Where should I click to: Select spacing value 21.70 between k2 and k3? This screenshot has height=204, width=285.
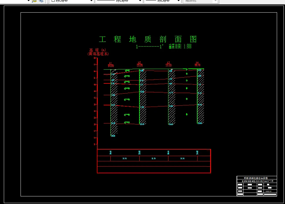click(x=154, y=159)
